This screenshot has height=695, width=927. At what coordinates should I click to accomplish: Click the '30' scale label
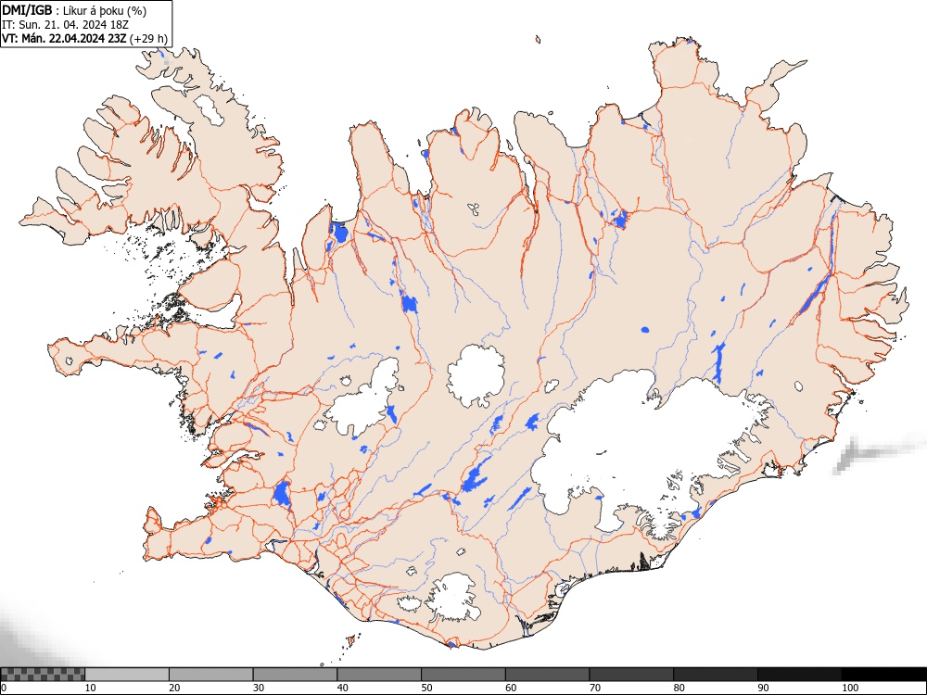click(x=259, y=688)
